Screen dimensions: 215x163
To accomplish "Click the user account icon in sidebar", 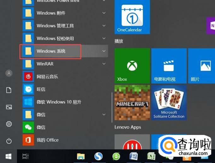I will pos(9,73).
